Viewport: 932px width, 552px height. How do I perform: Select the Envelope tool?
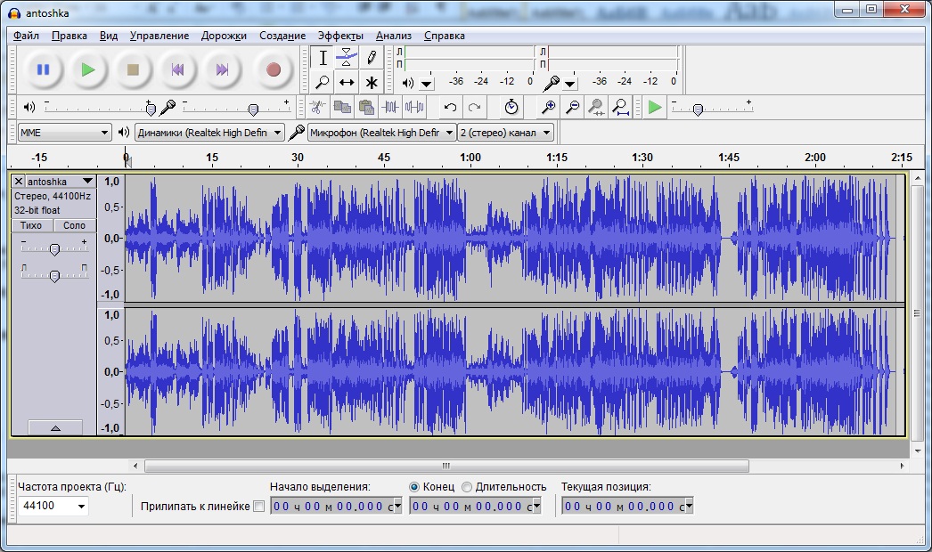347,58
